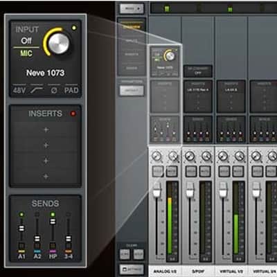Image resolution: width=277 pixels, height=277 pixels.
Task: Click the VIRTUAL 1/2 channel fader cap
Action: [x=223, y=190]
